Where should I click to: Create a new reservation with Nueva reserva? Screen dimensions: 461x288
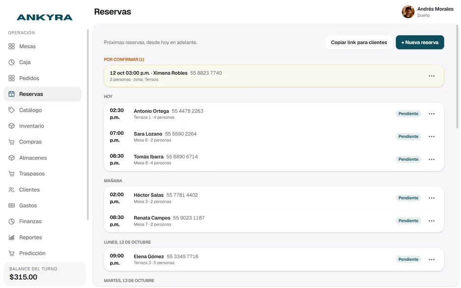tap(420, 42)
